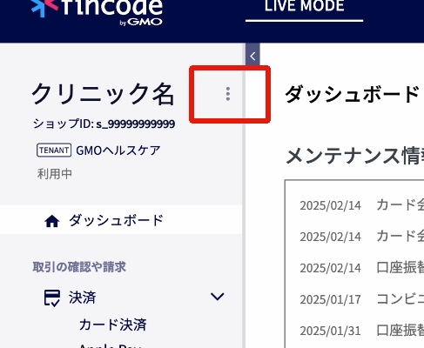Viewport: 424px width, 348px height.
Task: Collapse the sidebar with the left arrow
Action: point(252,56)
